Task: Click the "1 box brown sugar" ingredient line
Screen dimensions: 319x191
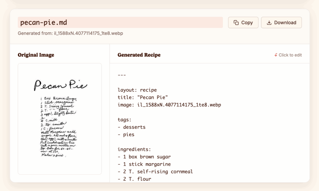Action: [x=144, y=157]
